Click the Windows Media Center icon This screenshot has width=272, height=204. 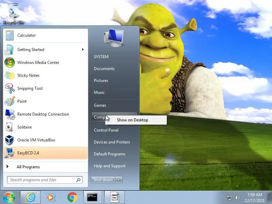click(10, 63)
